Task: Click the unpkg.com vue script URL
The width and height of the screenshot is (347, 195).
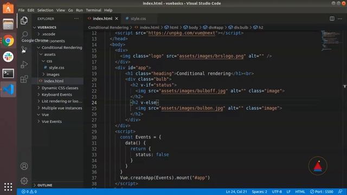Action: (182, 33)
